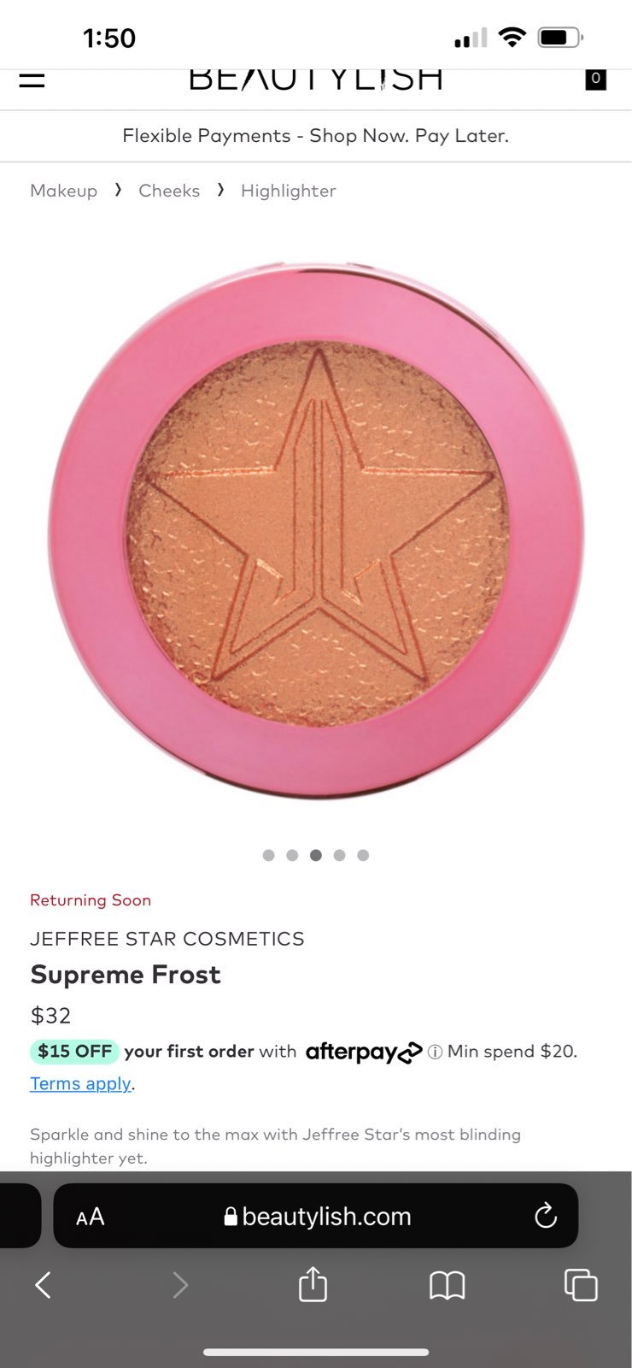Open the AA reader text options
This screenshot has width=632, height=1368.
[90, 1217]
